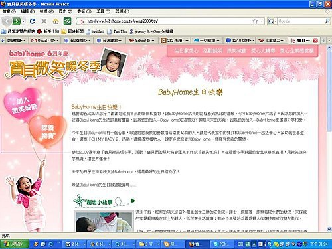Viewport: 332px width, 249px height.
Task: Open the back/forward history dropdown arrow
Action: (x=23, y=21)
